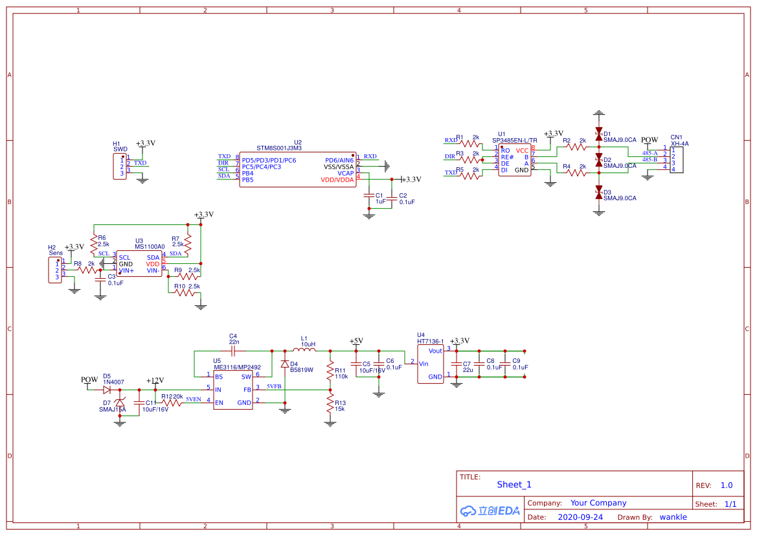Select the D7 SMAJ15A diode symbol

coord(120,402)
